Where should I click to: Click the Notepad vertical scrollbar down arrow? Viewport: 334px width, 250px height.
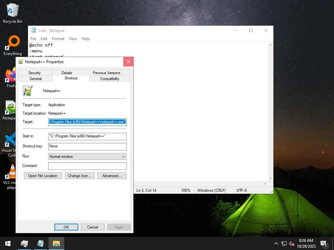270,178
